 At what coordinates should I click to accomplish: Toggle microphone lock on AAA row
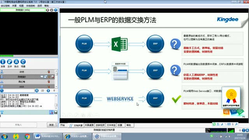[x=49, y=86]
